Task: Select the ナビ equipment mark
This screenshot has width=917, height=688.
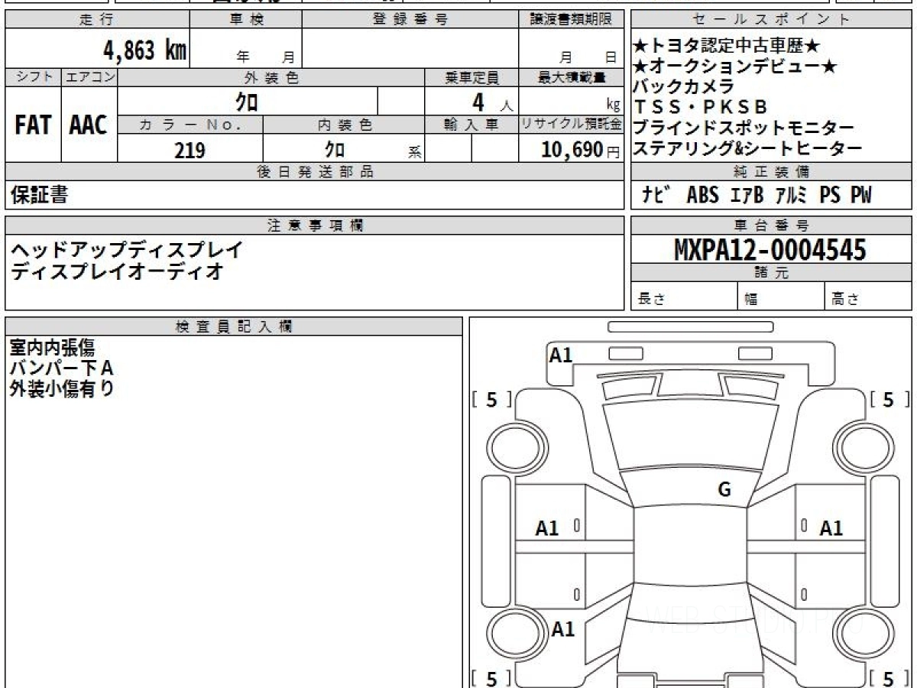Action: (x=657, y=196)
